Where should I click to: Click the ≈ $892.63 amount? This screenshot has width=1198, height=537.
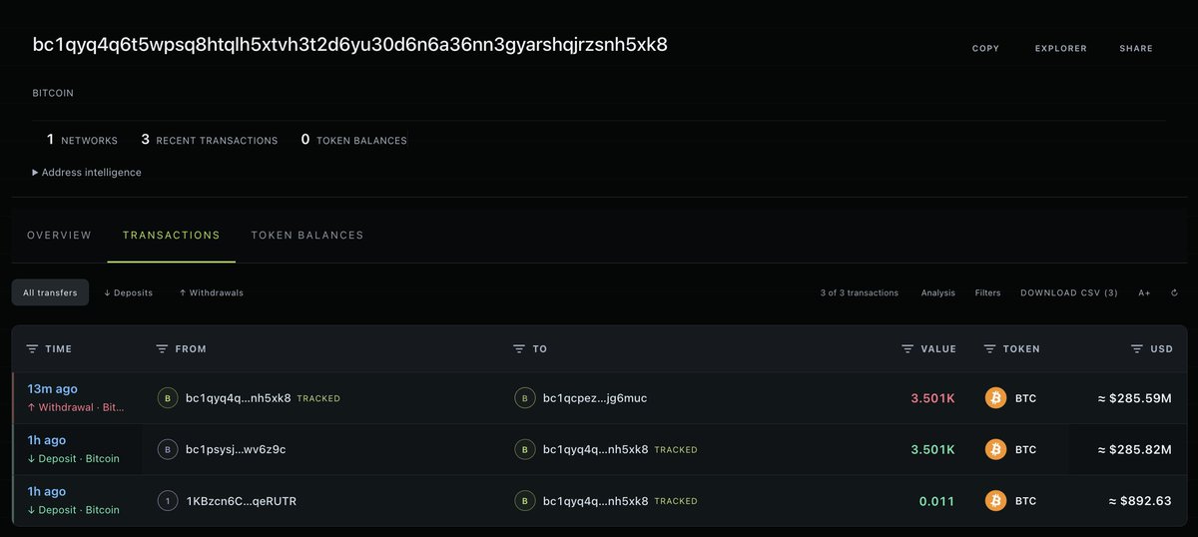click(x=1141, y=501)
